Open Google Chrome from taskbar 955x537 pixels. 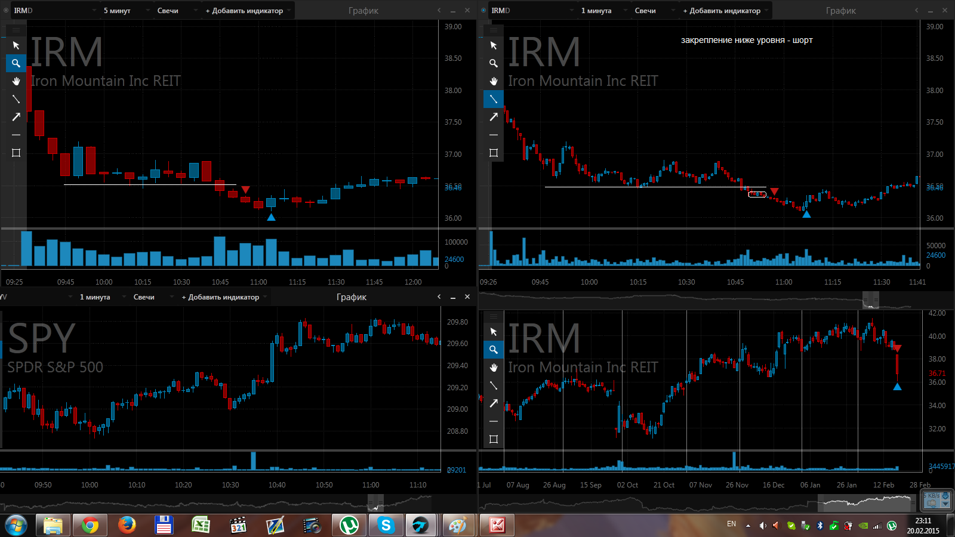(x=90, y=526)
